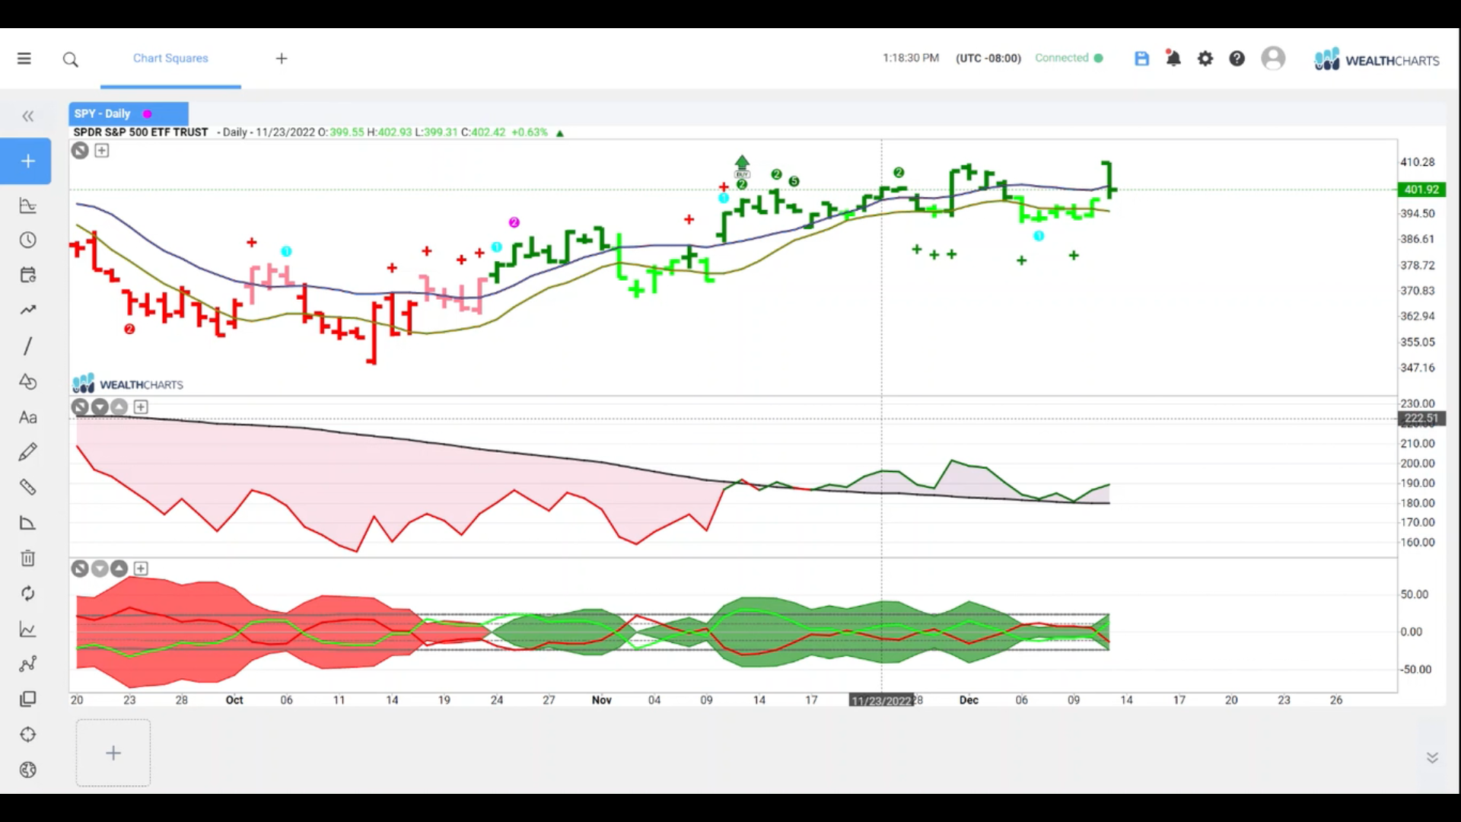
Task: Click the 1:18:30 PM clock text
Action: click(911, 58)
